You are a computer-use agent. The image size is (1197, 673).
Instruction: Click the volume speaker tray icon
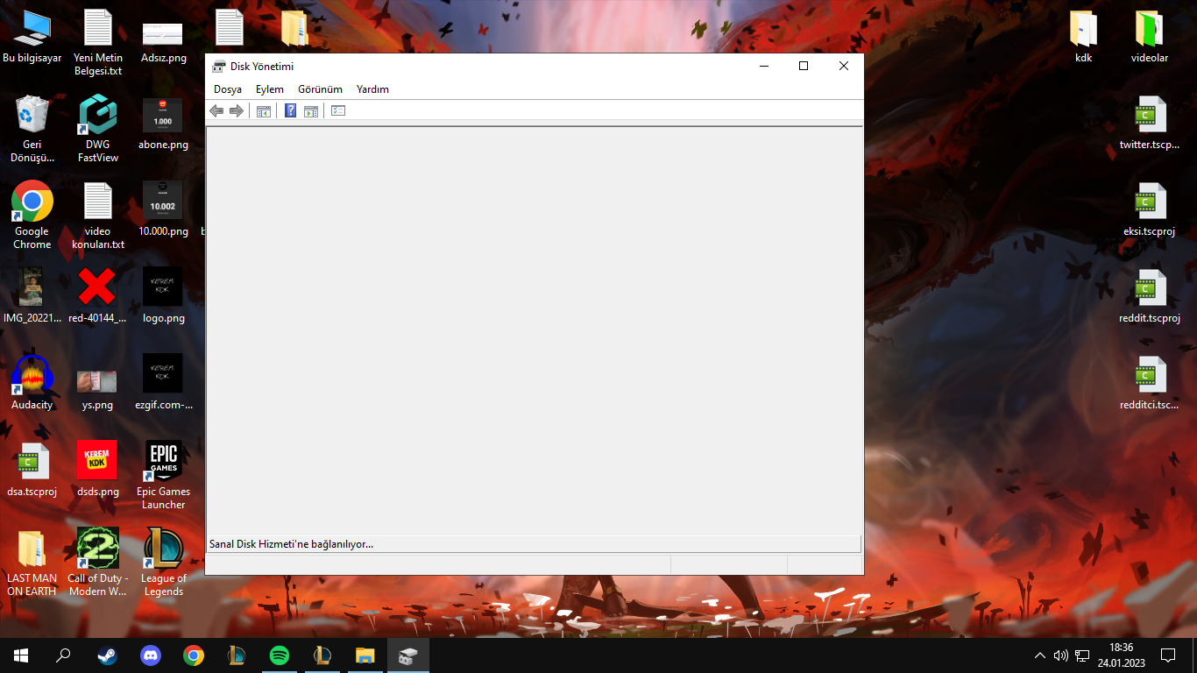click(1060, 655)
